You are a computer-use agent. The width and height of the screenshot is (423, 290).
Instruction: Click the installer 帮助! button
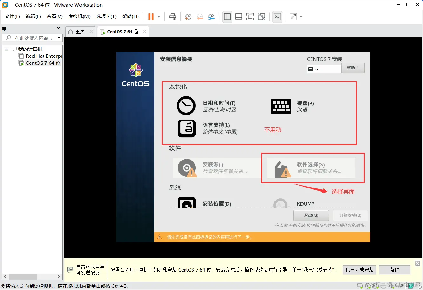(x=353, y=68)
